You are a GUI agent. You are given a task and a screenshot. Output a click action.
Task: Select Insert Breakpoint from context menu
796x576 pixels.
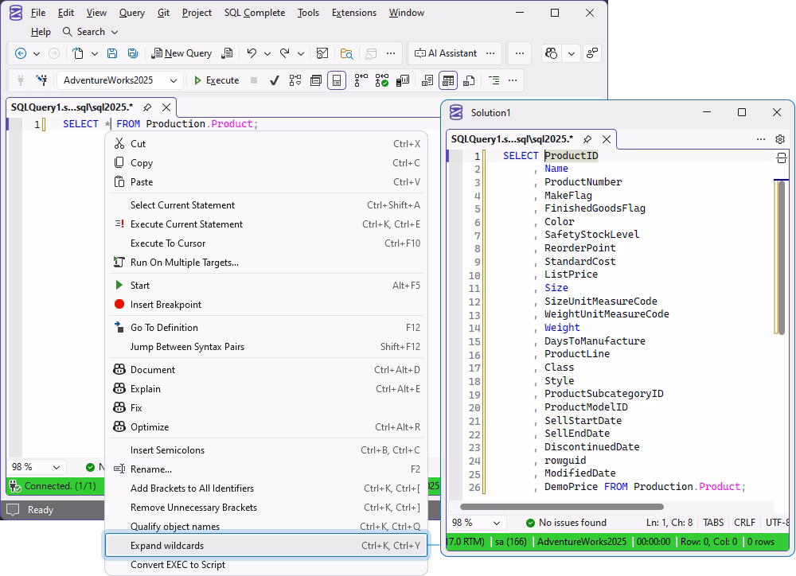(x=267, y=305)
